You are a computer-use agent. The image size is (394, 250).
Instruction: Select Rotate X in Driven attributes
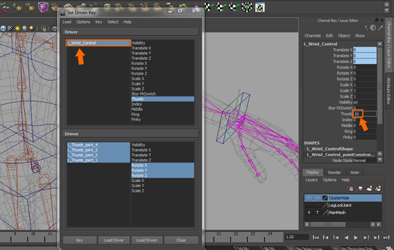click(162, 165)
